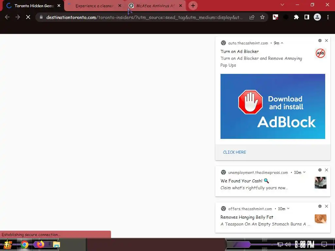Open the tab search dropdown
This screenshot has width=335, height=251.
282,5
